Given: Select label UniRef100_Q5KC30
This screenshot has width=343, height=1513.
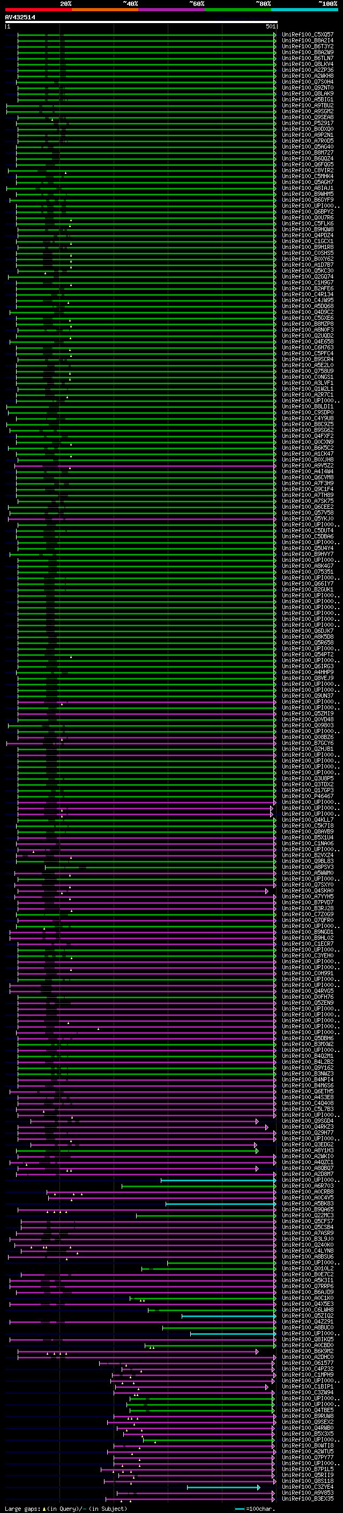Looking at the screenshot, I should coord(307,271).
